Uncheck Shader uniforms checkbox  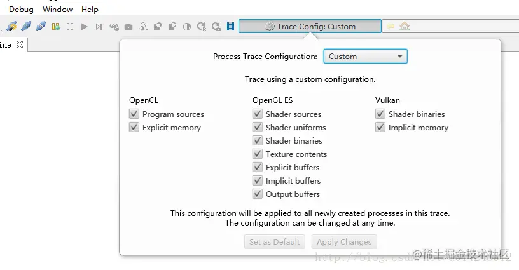click(x=258, y=128)
